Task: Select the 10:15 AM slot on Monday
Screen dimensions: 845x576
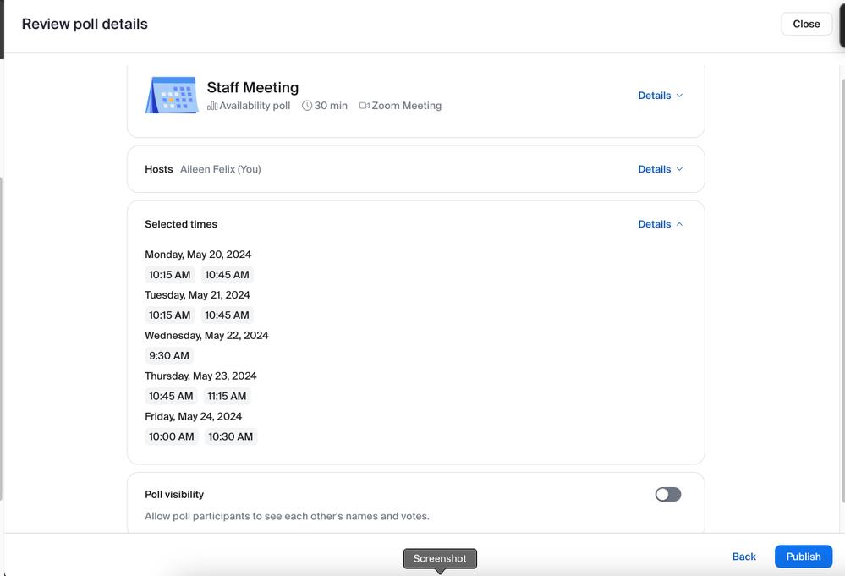Action: point(169,274)
